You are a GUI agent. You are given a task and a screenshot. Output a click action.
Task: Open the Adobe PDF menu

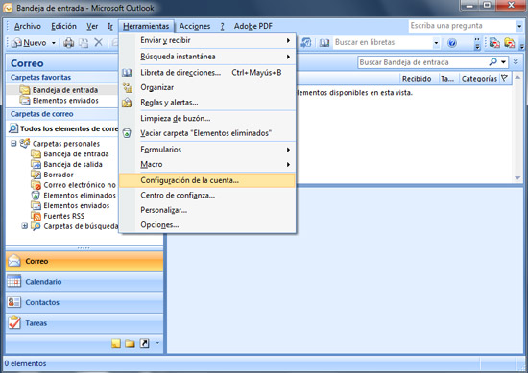(x=253, y=26)
